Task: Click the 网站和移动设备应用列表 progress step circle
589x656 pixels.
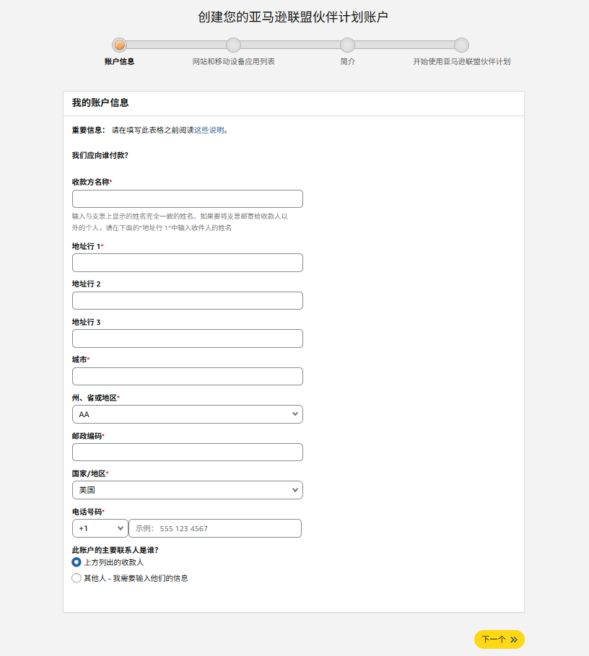Action: pos(232,45)
